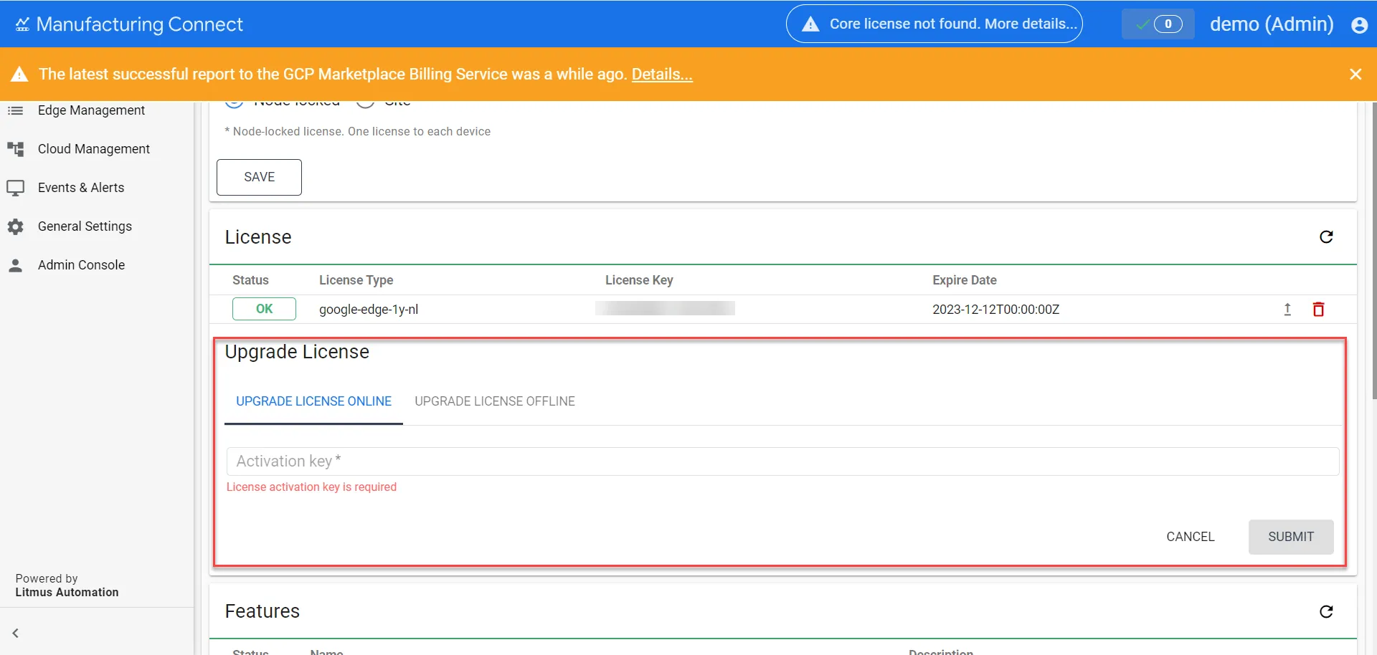This screenshot has height=655, width=1377.
Task: Click CANCEL in Upgrade License
Action: click(1190, 537)
